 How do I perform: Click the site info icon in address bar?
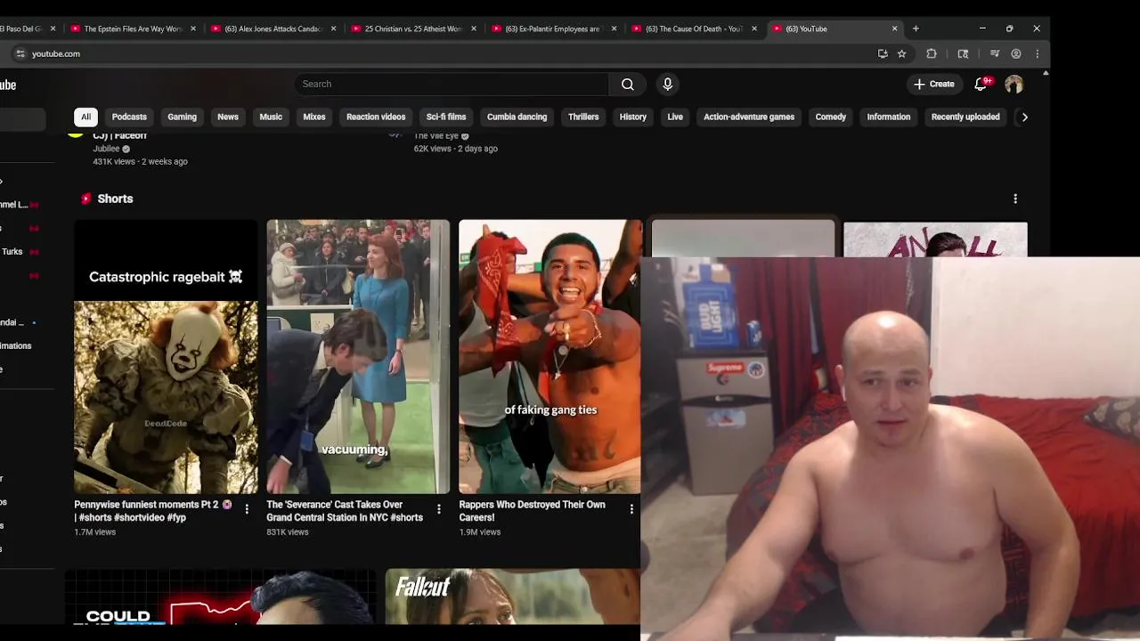click(20, 53)
